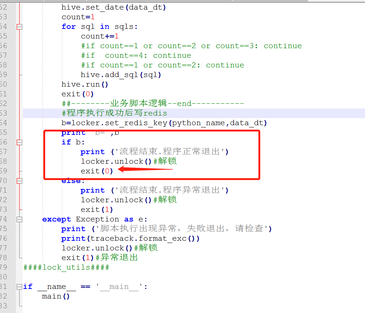
Task: Click the print '流程结束.程序正常退出' line
Action: coord(155,152)
